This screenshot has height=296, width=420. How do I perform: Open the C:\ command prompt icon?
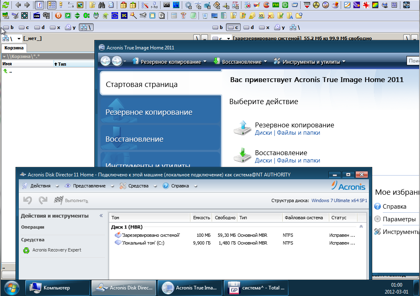coord(167,5)
